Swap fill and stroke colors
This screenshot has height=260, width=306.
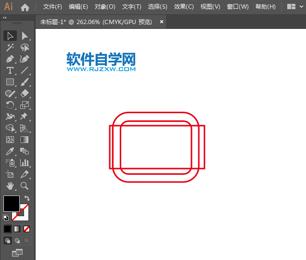[27, 198]
